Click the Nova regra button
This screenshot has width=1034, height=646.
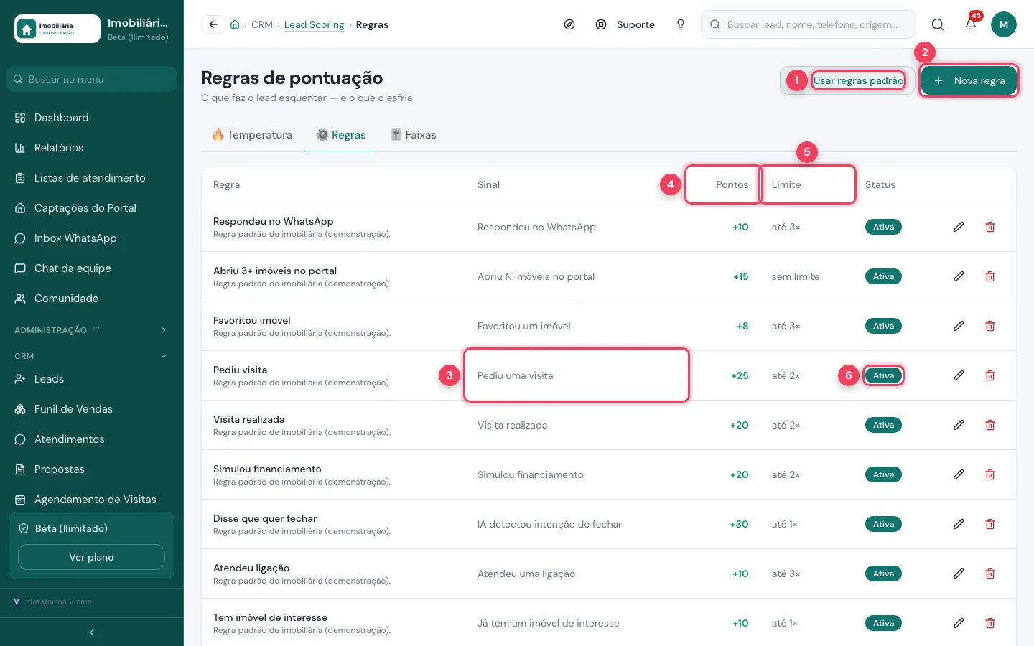(969, 80)
